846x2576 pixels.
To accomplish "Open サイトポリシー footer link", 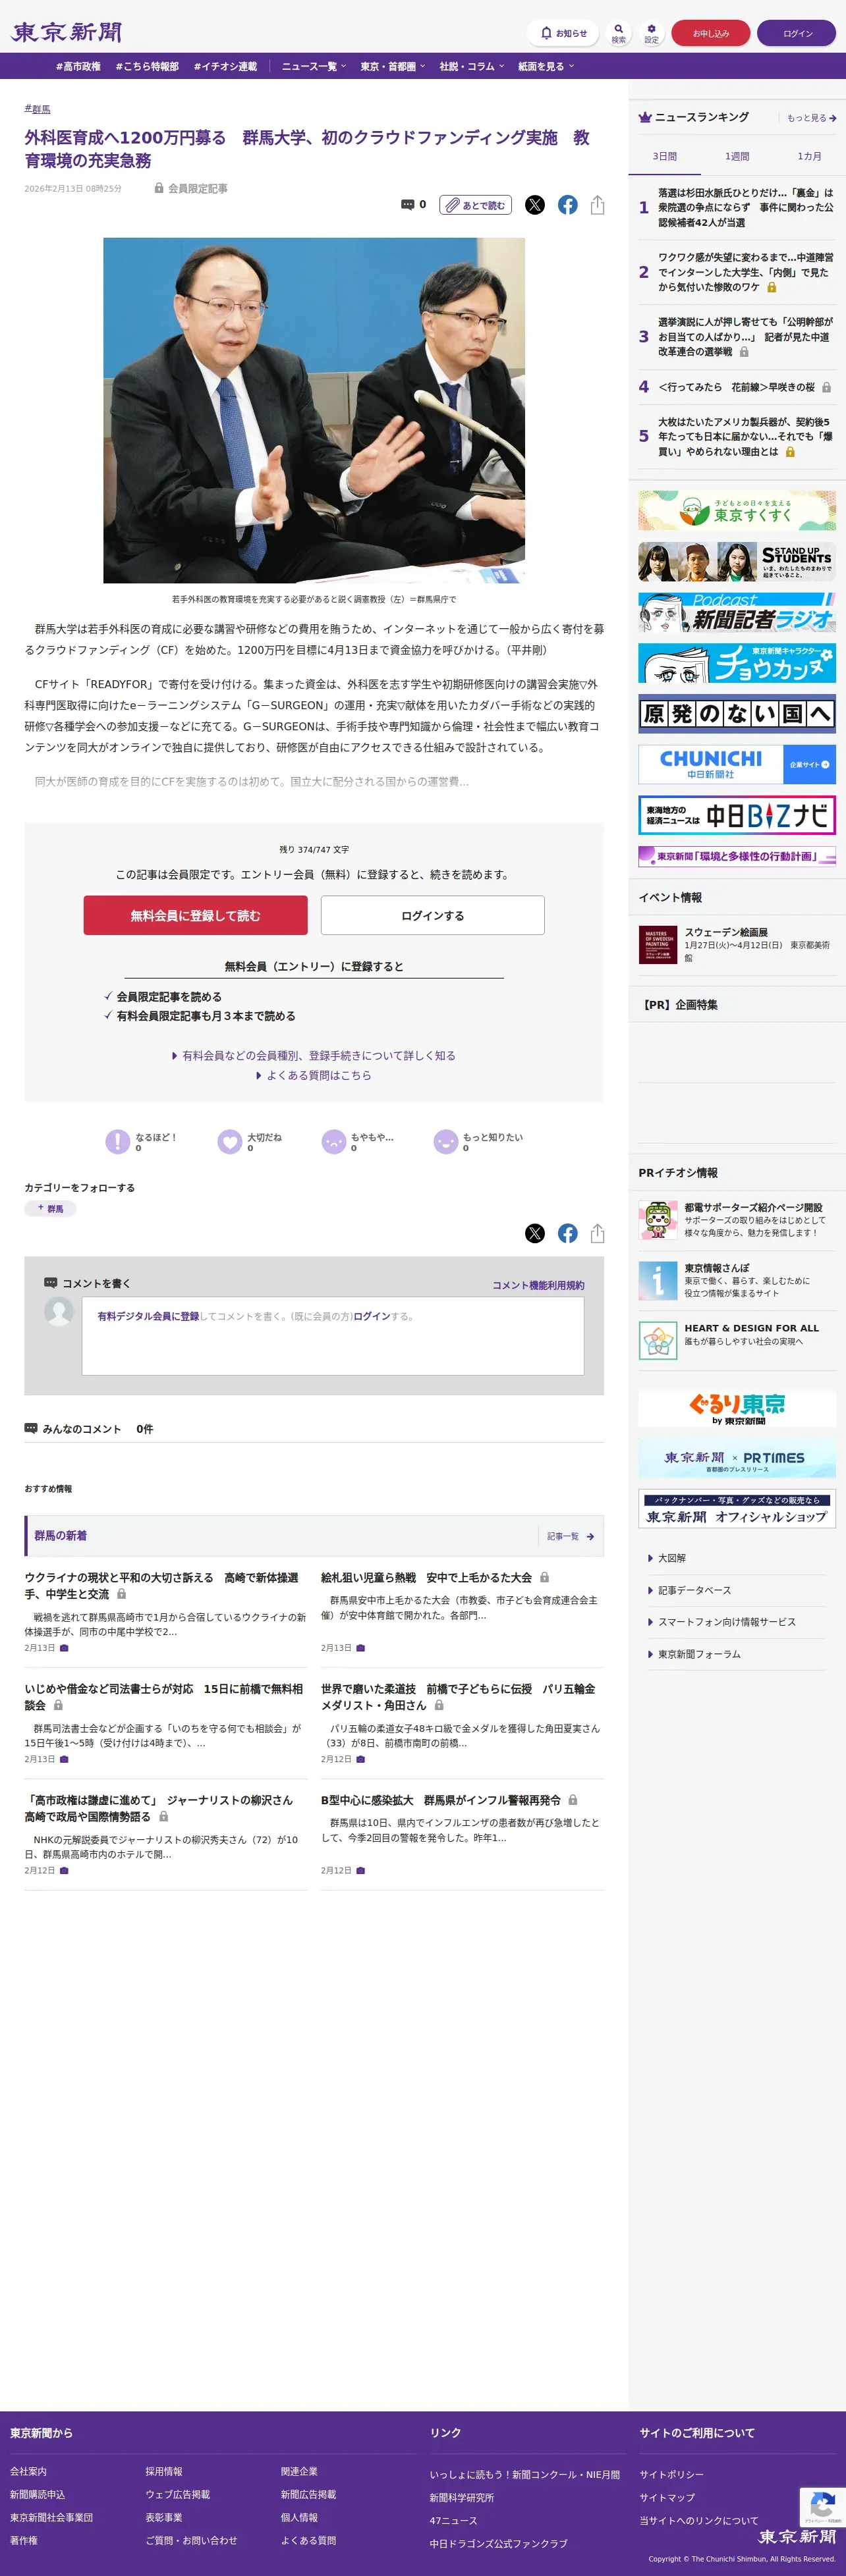I will tap(672, 2474).
